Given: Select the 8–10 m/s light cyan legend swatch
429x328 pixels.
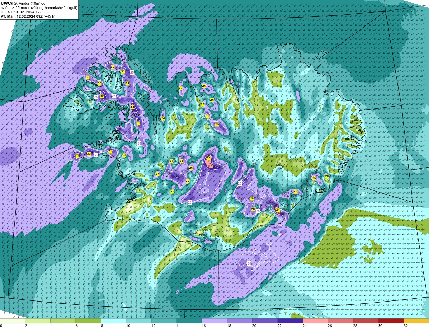Looking at the screenshot, I should [114, 321].
